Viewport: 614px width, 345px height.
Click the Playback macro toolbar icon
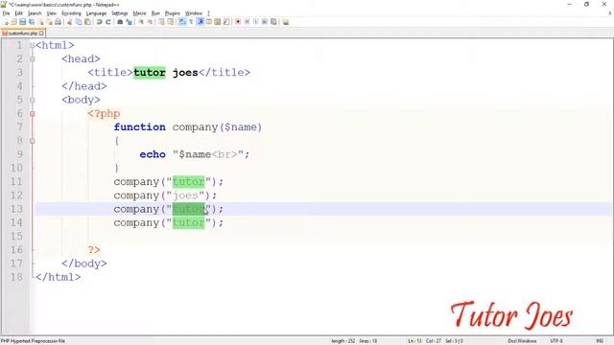pyautogui.click(x=256, y=22)
